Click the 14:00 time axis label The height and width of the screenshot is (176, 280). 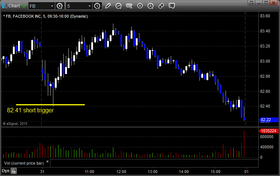coord(184,172)
